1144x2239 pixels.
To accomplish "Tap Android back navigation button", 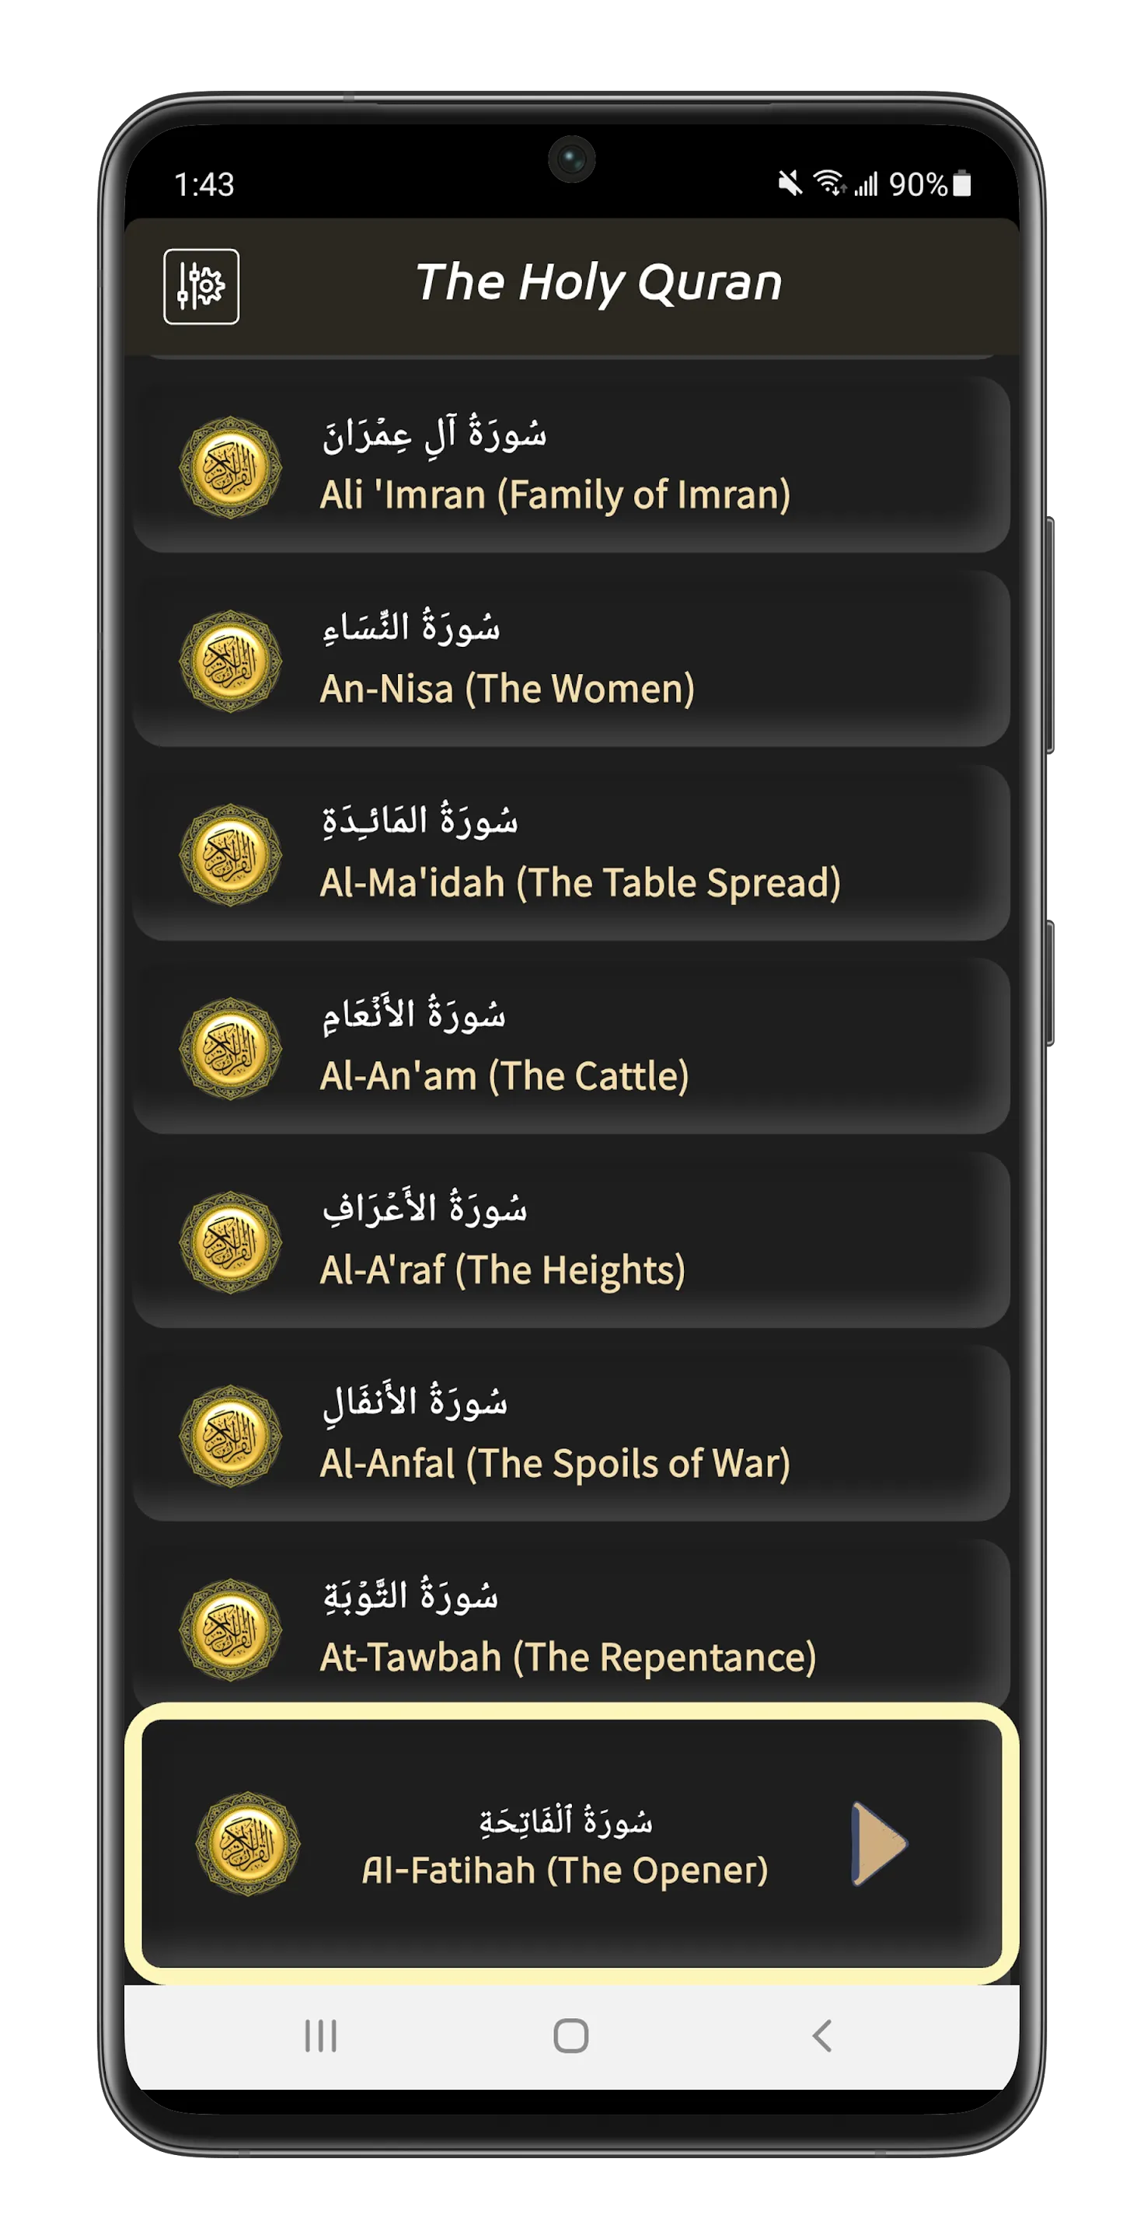I will pyautogui.click(x=821, y=2035).
